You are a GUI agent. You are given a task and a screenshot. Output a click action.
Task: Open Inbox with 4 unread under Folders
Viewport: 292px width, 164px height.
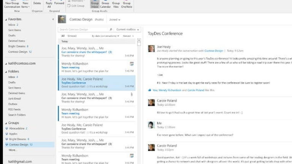13,77
